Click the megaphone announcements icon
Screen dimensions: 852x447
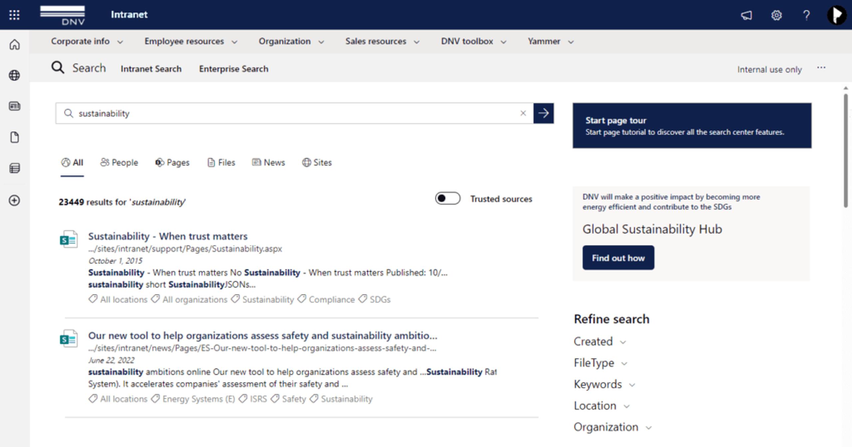746,15
